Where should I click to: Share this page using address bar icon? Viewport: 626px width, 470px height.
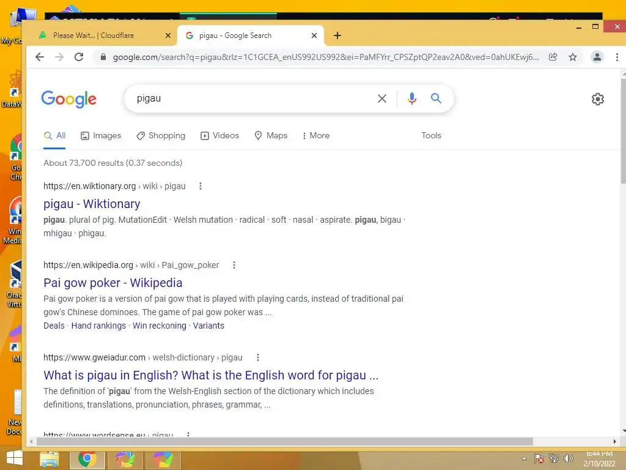tap(553, 57)
